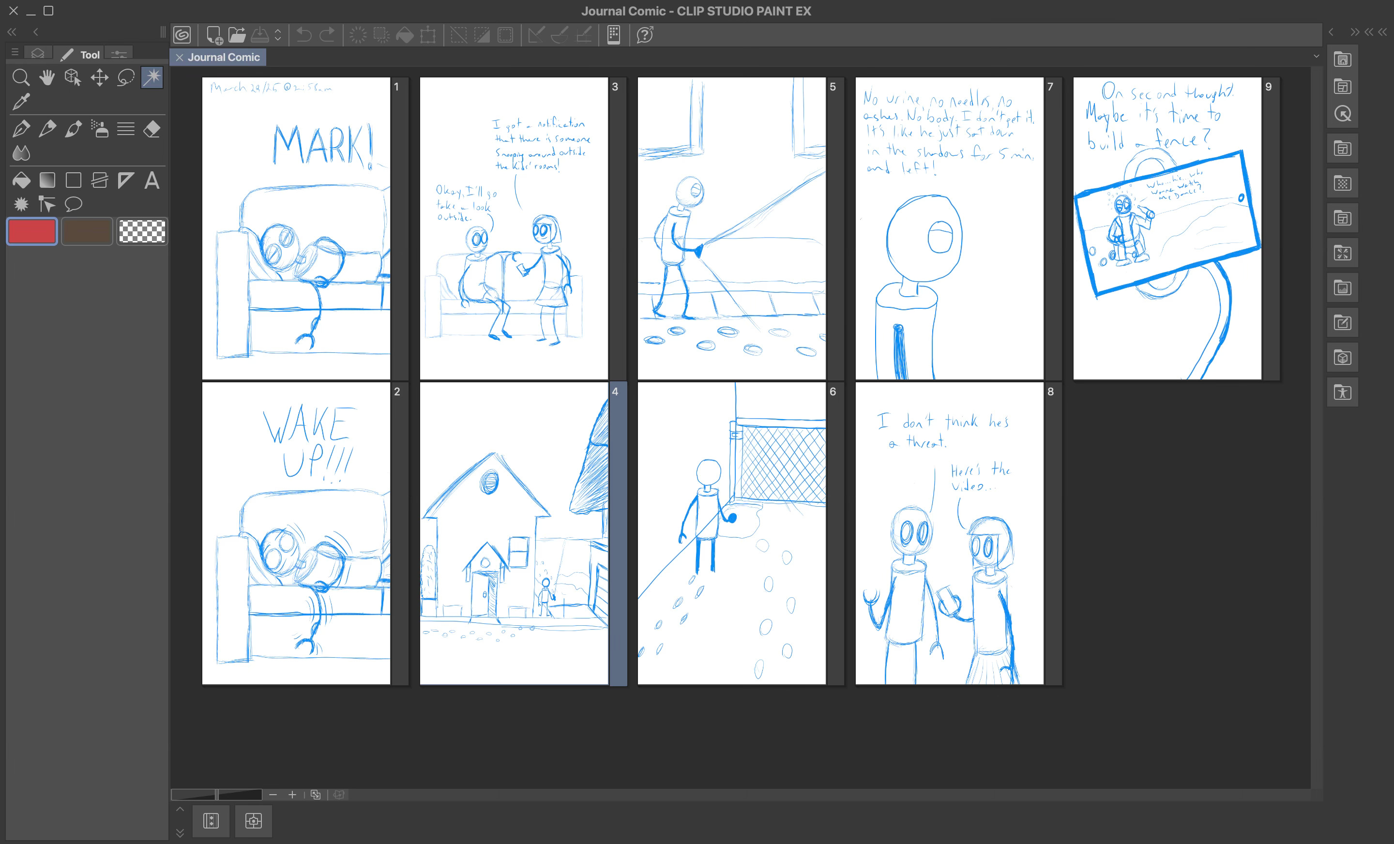
Task: Select the transparent color swatch
Action: click(x=142, y=231)
